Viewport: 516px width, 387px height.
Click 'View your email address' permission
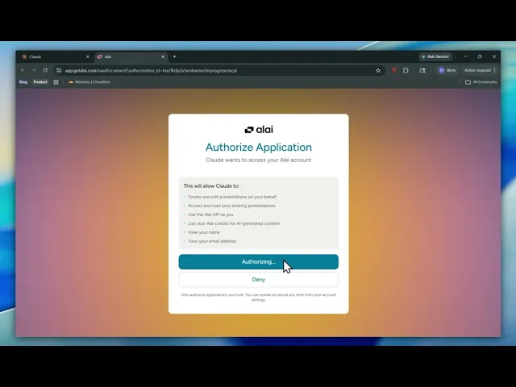pyautogui.click(x=212, y=241)
